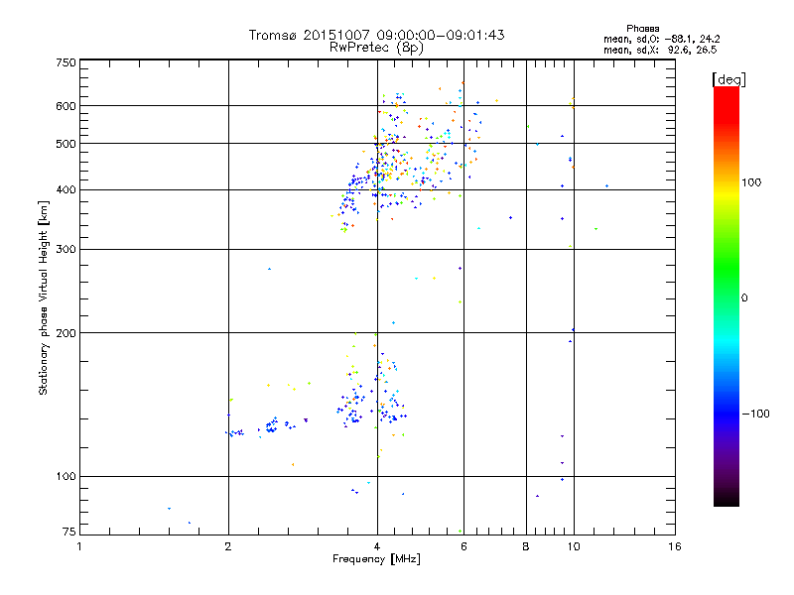Click the colorbar label '-100'
The width and height of the screenshot is (794, 595).
[755, 414]
